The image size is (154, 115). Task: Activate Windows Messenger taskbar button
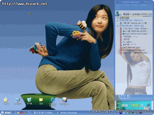[67, 113]
